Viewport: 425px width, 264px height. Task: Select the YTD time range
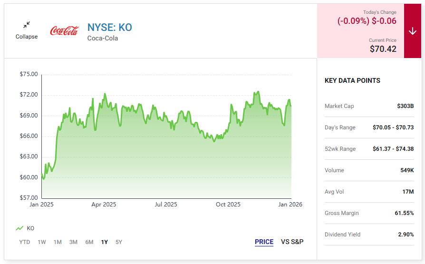[x=25, y=242]
